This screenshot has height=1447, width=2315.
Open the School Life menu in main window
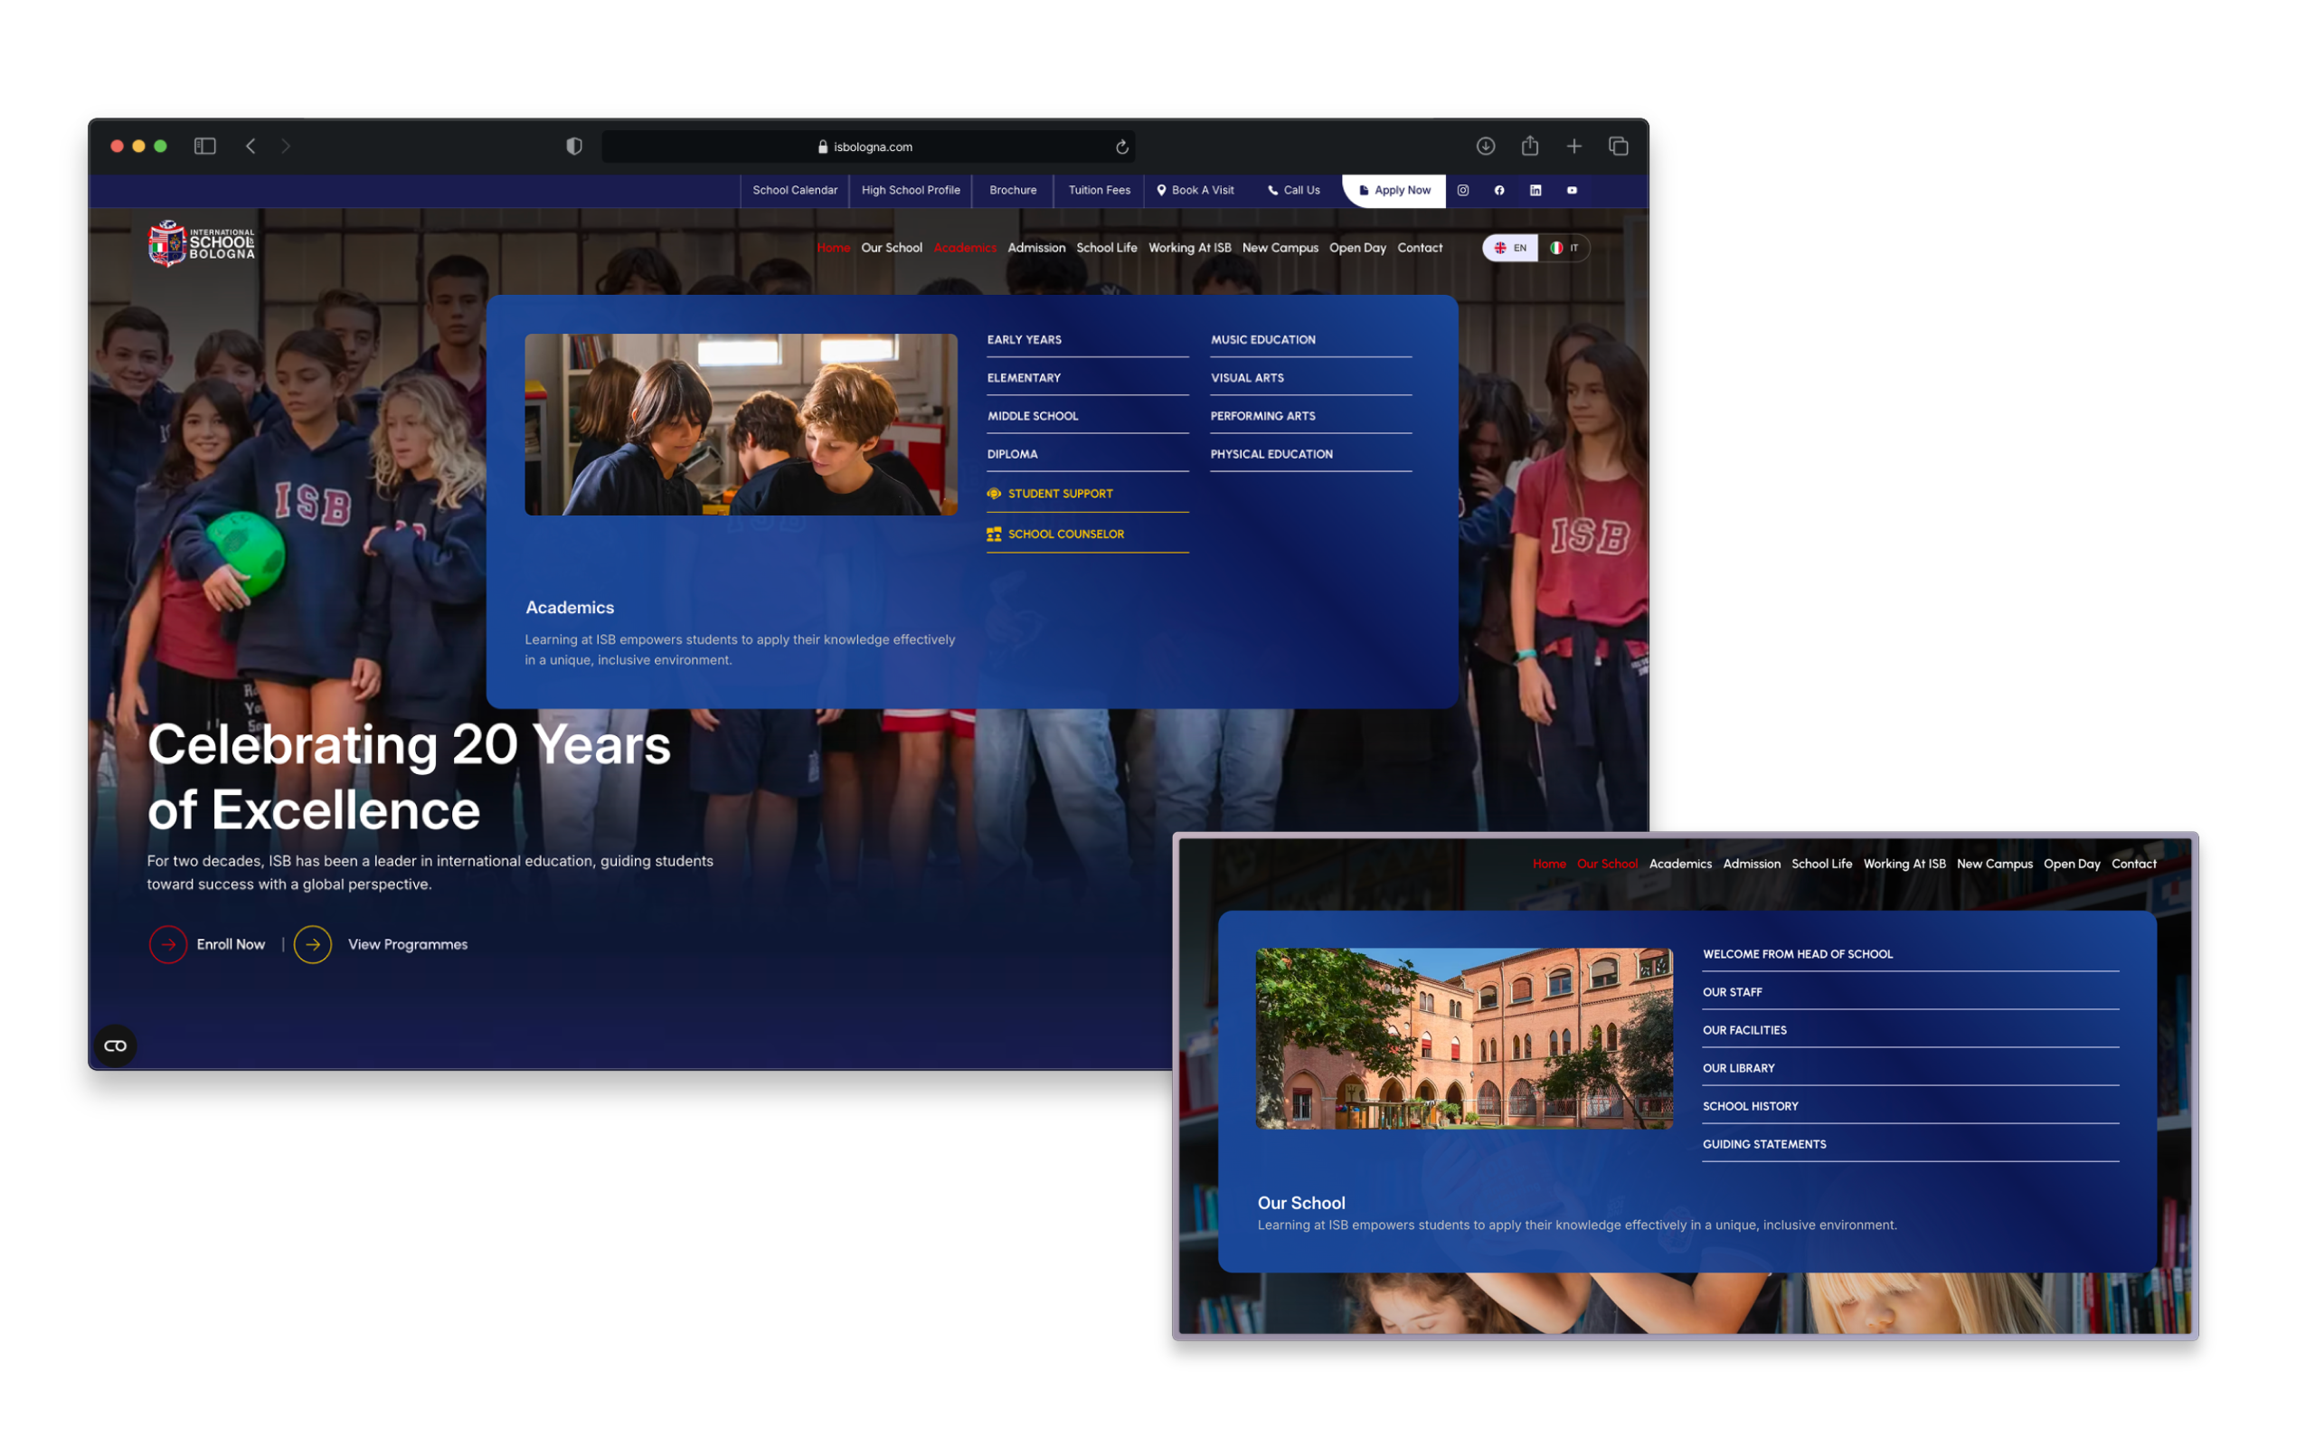[x=1107, y=248]
